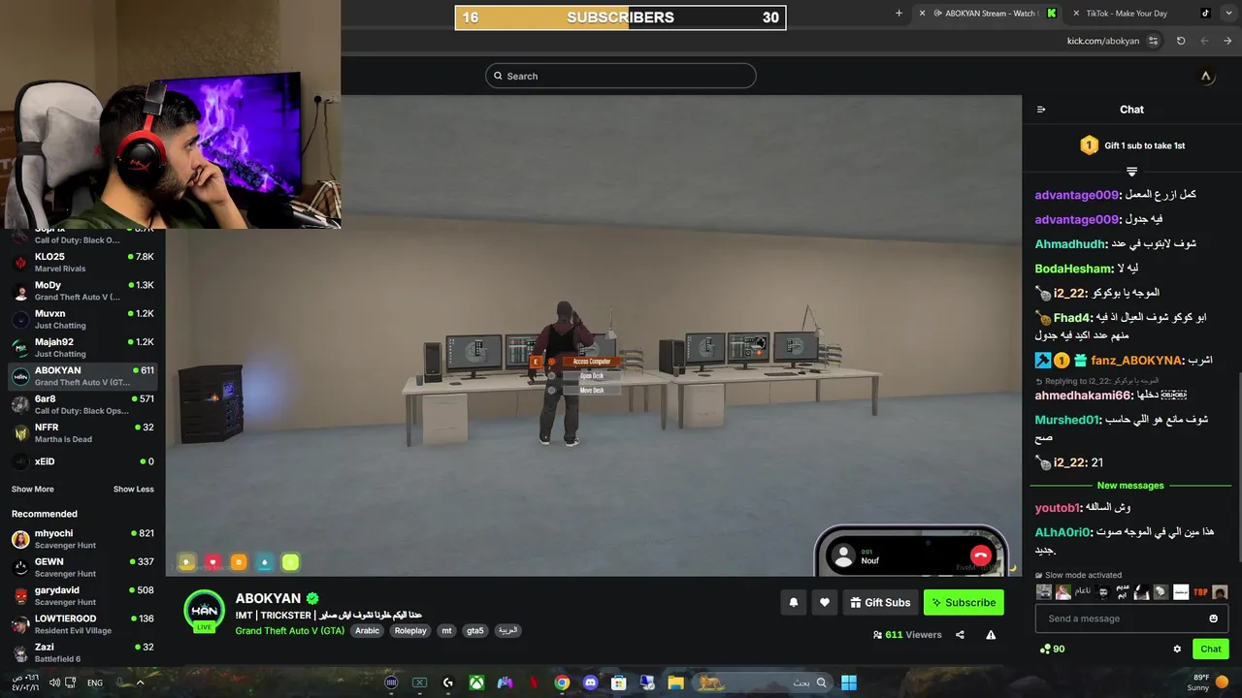Focus the Send a message field
The width and height of the screenshot is (1242, 698).
coord(1131,619)
